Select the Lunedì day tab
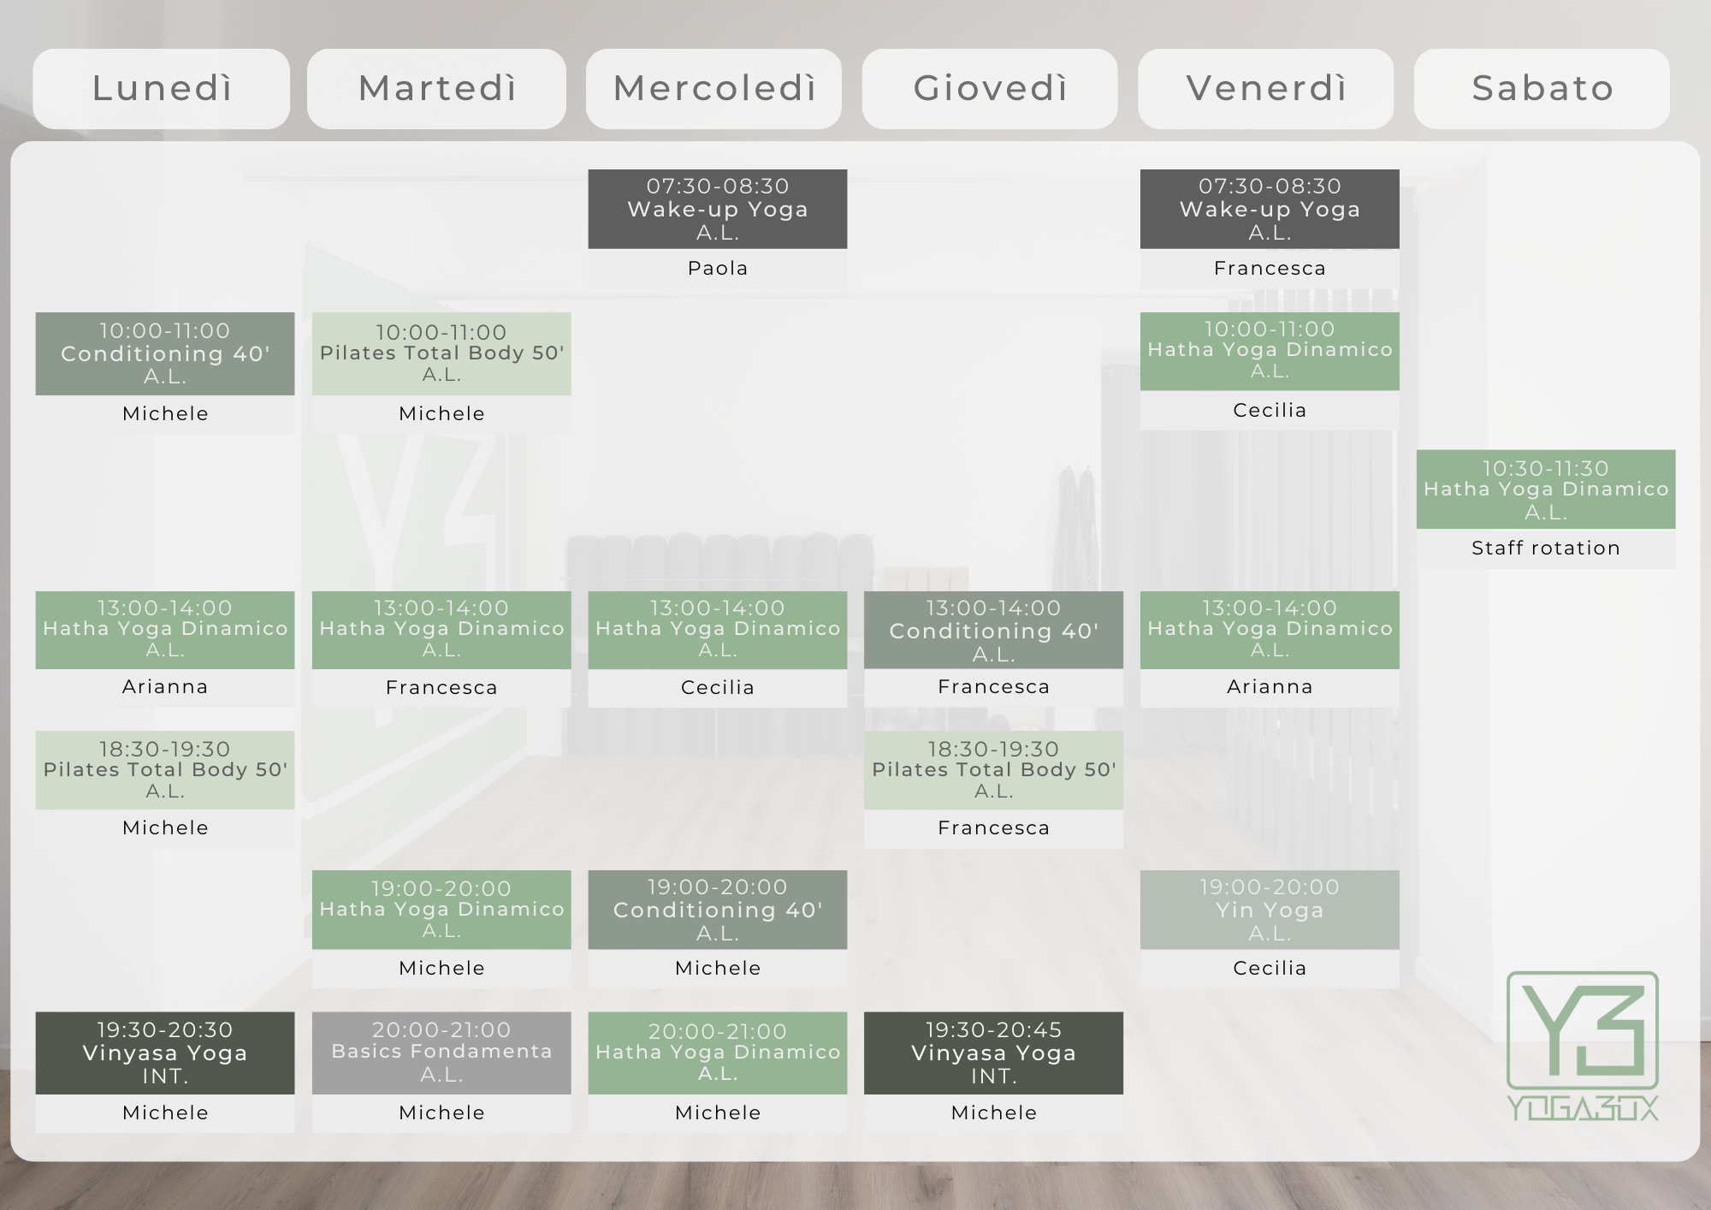This screenshot has width=1711, height=1210. (162, 89)
